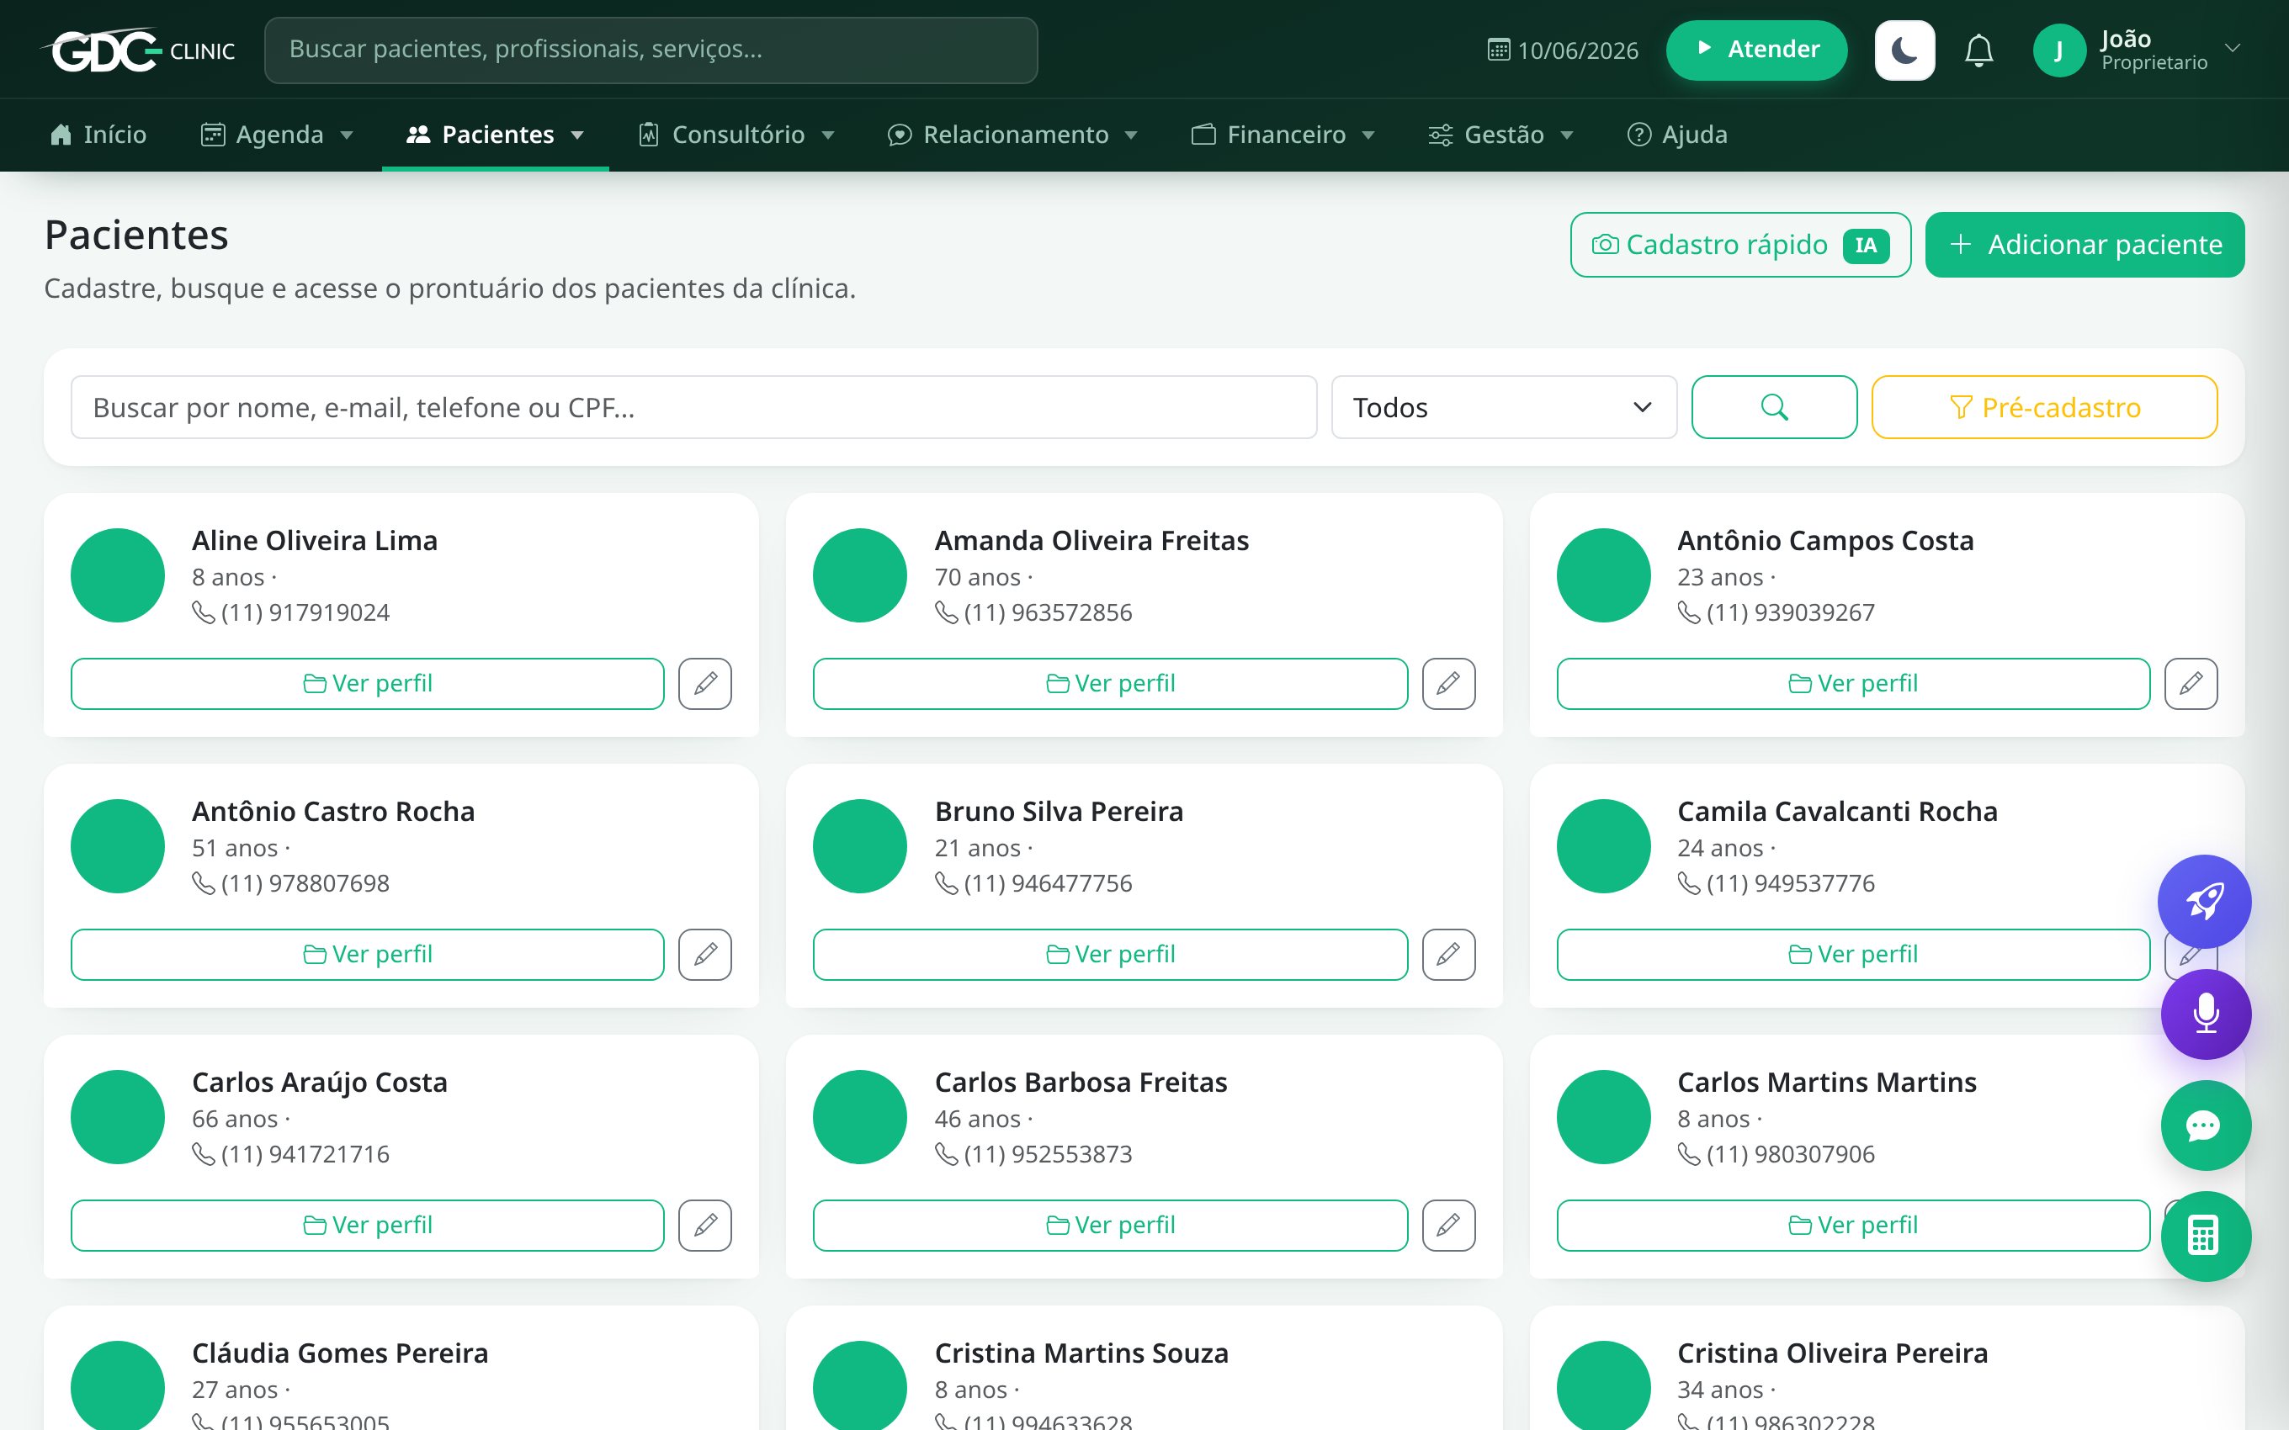This screenshot has width=2289, height=1430.
Task: Open the Todos filter dropdown
Action: pyautogui.click(x=1504, y=408)
